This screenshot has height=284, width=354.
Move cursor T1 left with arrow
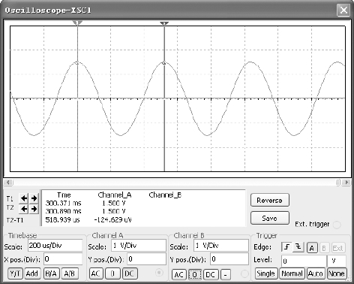[x=24, y=198]
